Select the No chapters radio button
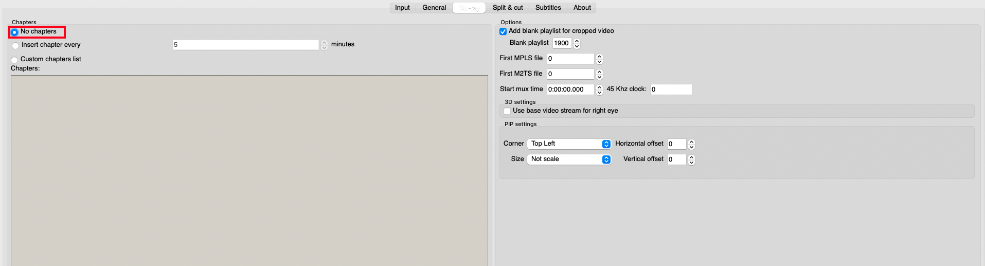The image size is (985, 266). coord(15,32)
